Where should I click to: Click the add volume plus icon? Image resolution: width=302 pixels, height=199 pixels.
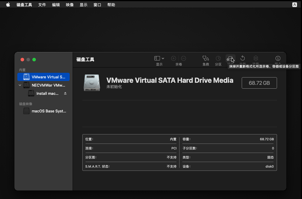coord(173,58)
